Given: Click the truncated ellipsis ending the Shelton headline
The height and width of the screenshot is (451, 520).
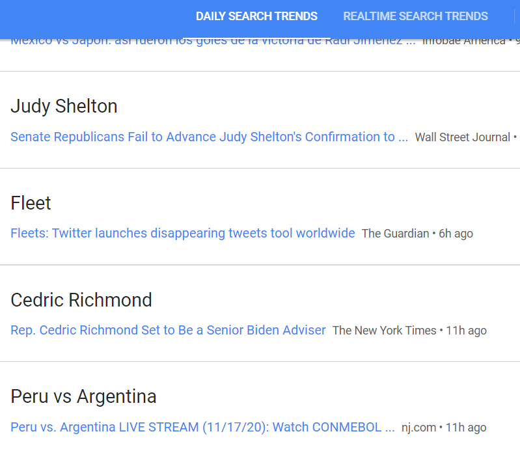Looking at the screenshot, I should [x=403, y=137].
